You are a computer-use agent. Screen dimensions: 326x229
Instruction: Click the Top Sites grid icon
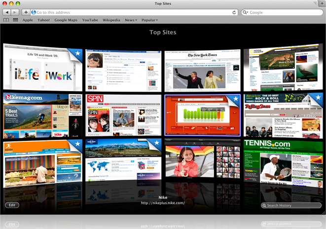[15, 20]
